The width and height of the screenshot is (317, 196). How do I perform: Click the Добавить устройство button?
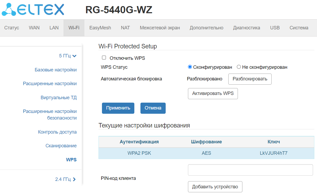215,187
